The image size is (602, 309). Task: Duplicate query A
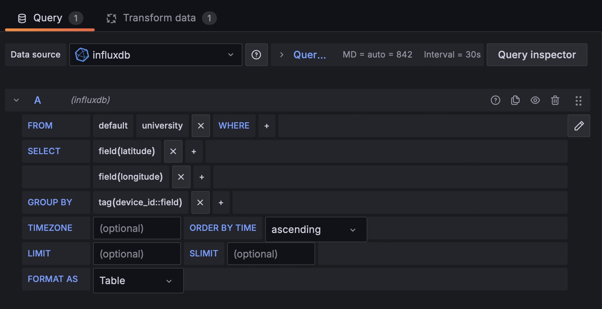(x=515, y=101)
